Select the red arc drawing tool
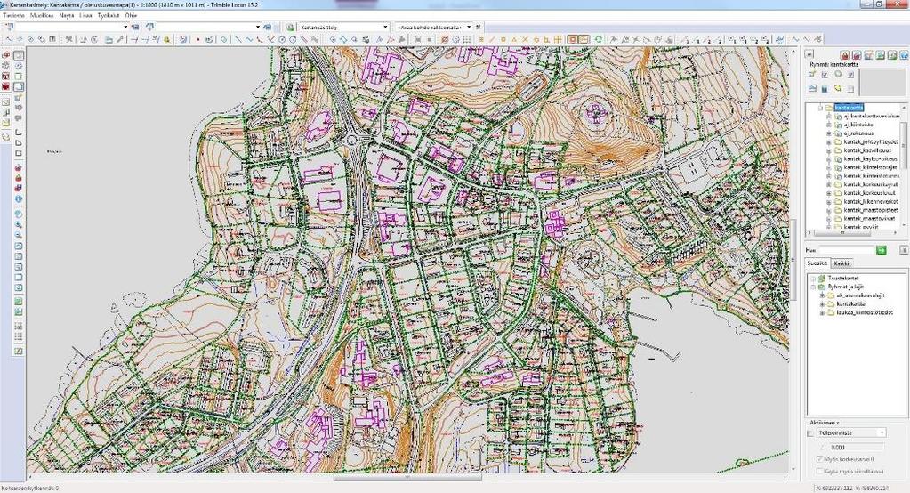This screenshot has width=910, height=493. coord(260,39)
